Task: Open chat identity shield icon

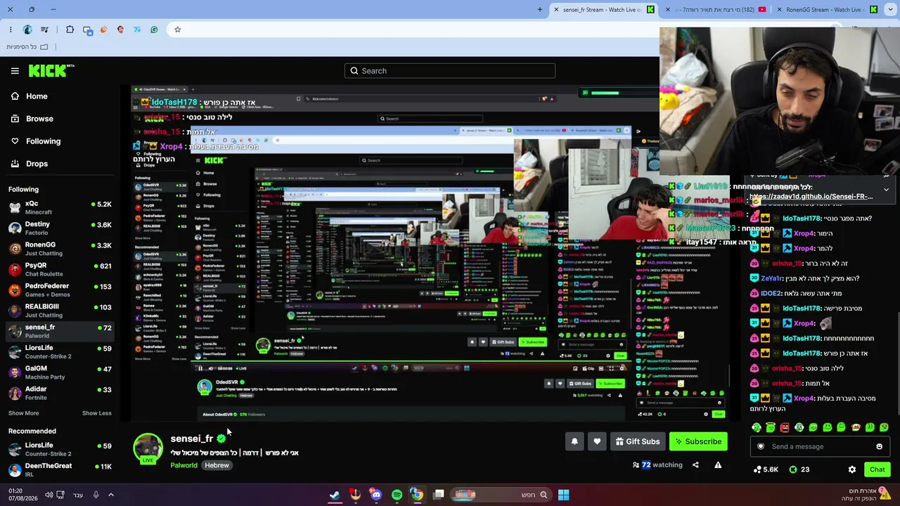Action: 760,446
